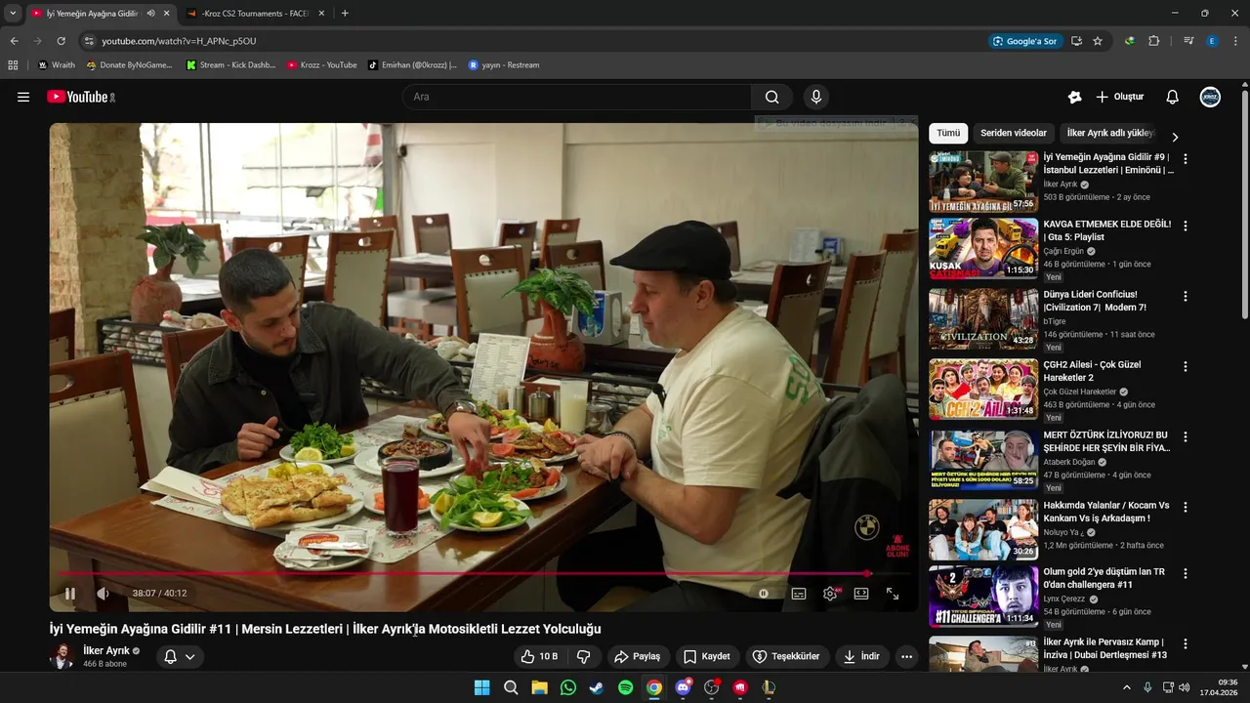This screenshot has height=703, width=1250.
Task: Click Noluyo Ya channel name
Action: tap(1063, 532)
